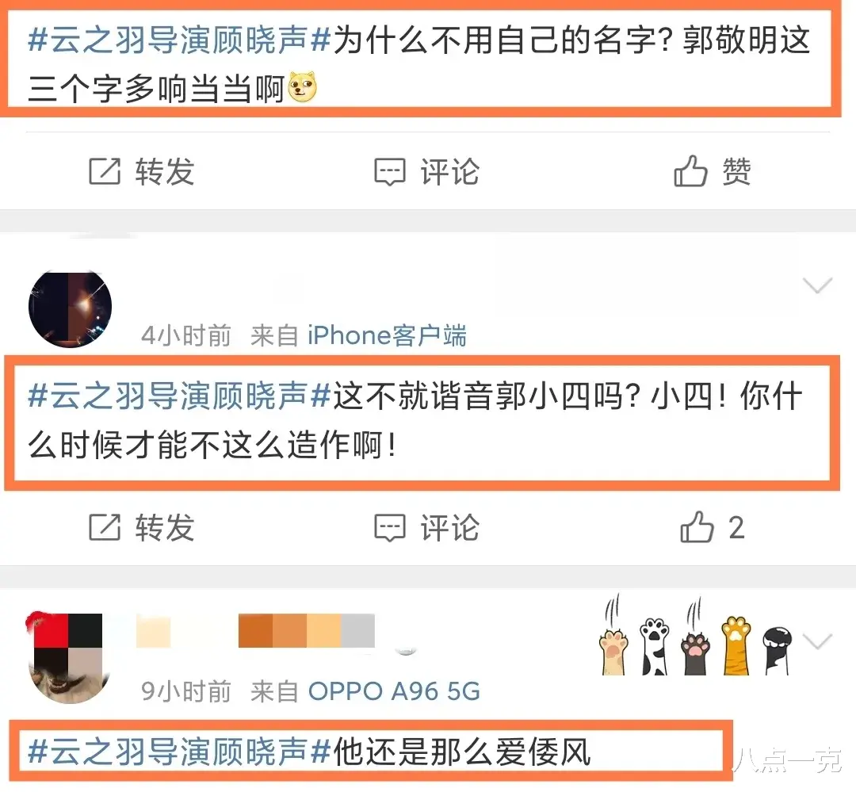Tap the repost icon on the first post
The width and height of the screenshot is (856, 792).
tap(105, 171)
